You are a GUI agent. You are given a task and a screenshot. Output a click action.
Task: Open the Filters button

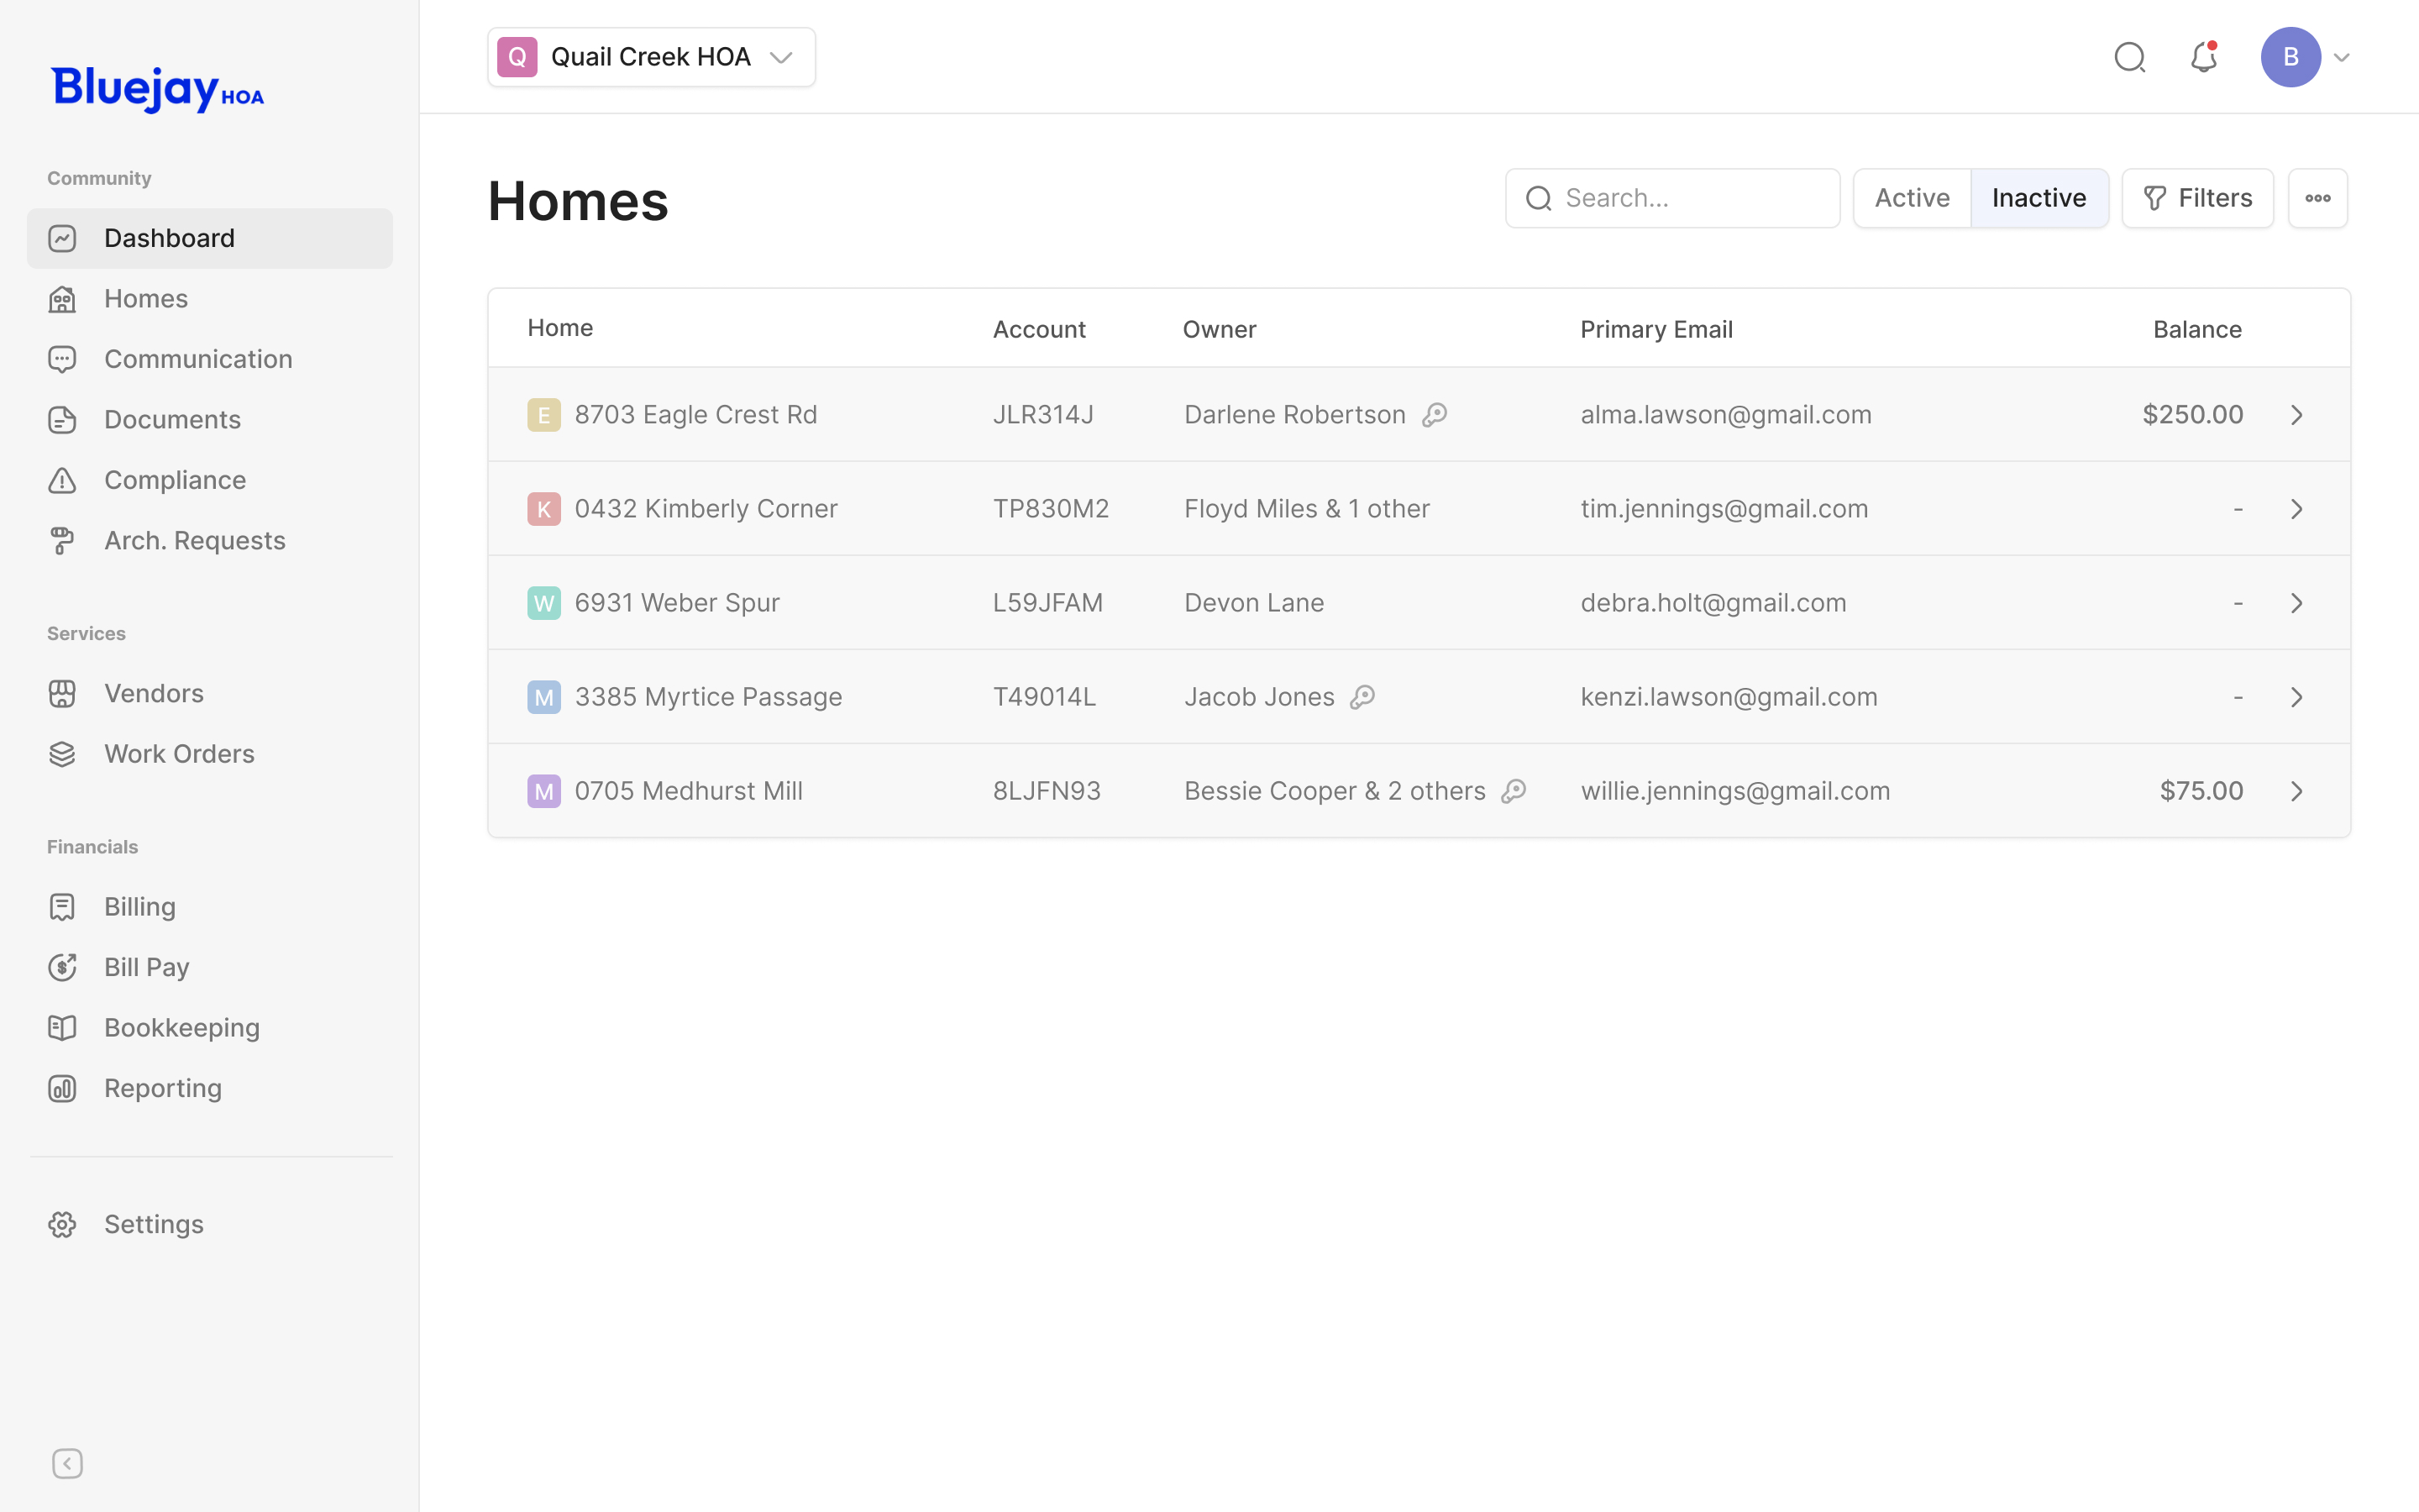pyautogui.click(x=2197, y=198)
